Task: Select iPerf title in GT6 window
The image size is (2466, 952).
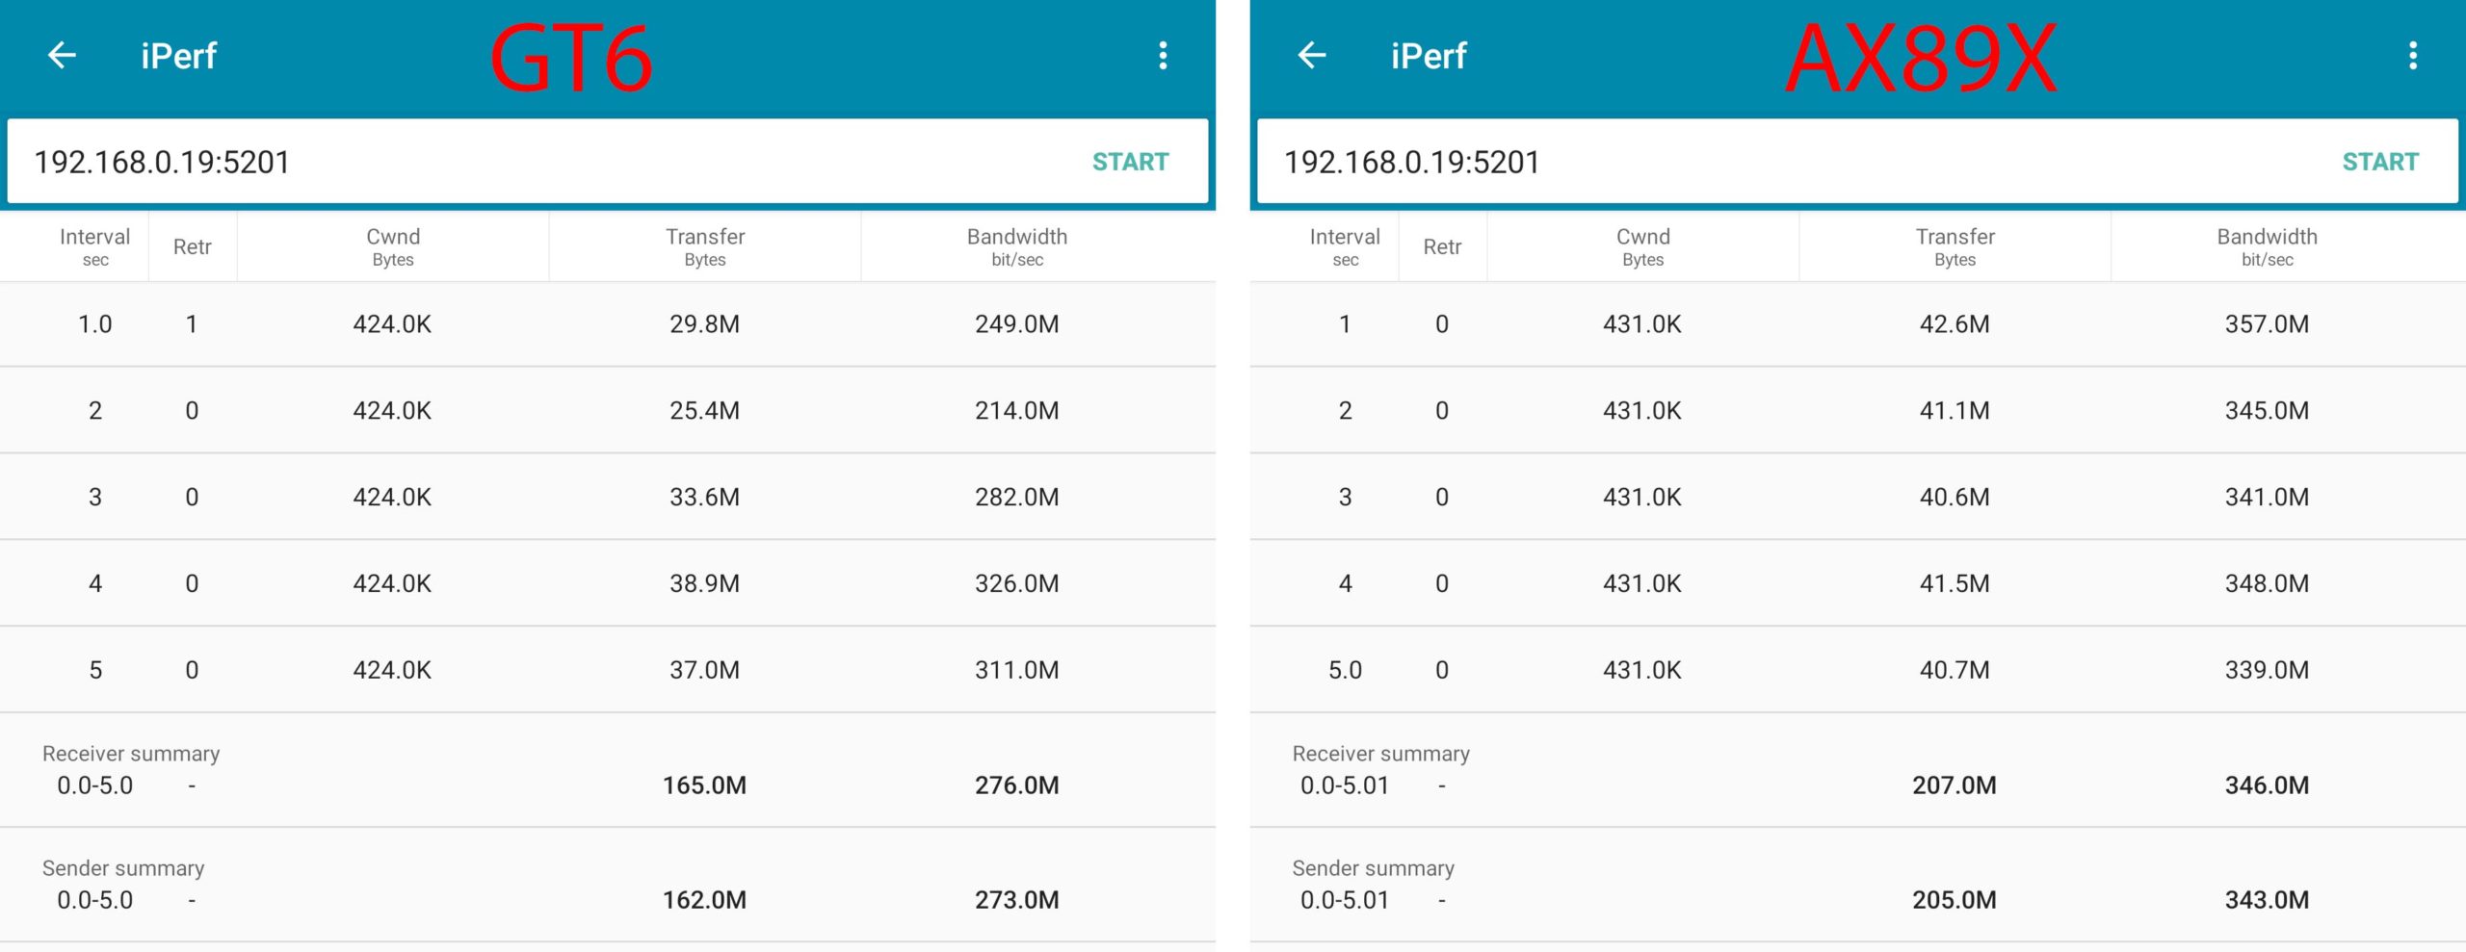Action: (179, 56)
